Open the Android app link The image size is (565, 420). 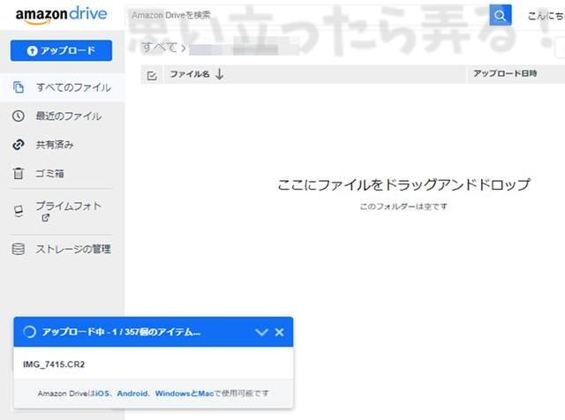click(132, 394)
